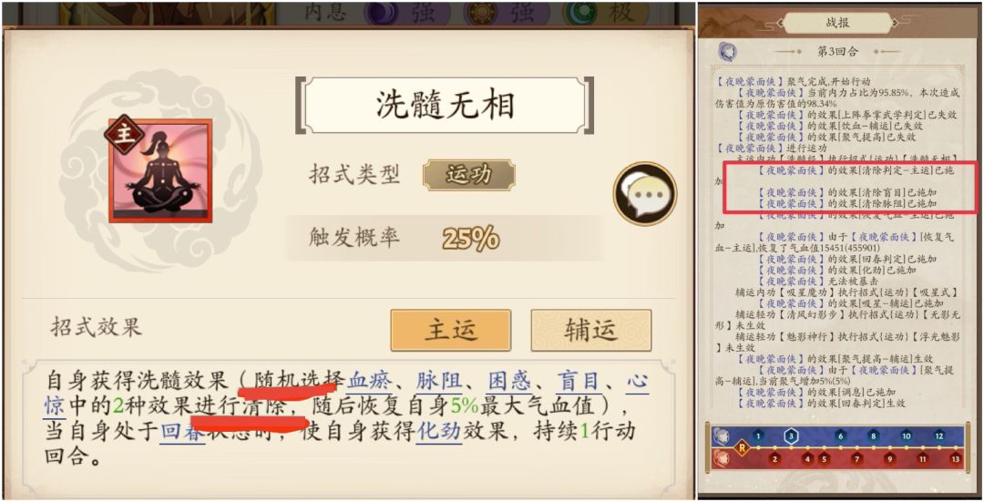Image resolution: width=984 pixels, height=502 pixels.
Task: Click the 主 badge on skill icon
Action: coord(124,134)
